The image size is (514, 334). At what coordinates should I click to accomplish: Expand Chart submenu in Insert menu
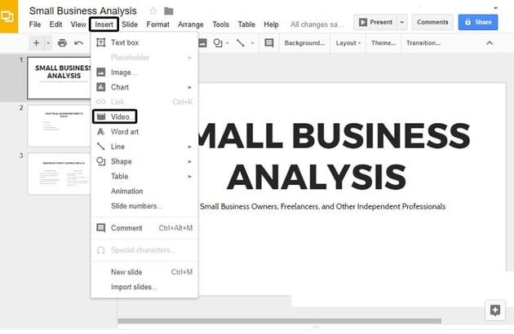[x=144, y=87]
